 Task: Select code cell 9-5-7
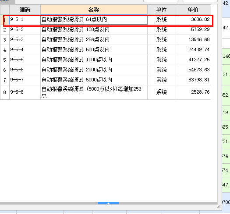coord(25,80)
